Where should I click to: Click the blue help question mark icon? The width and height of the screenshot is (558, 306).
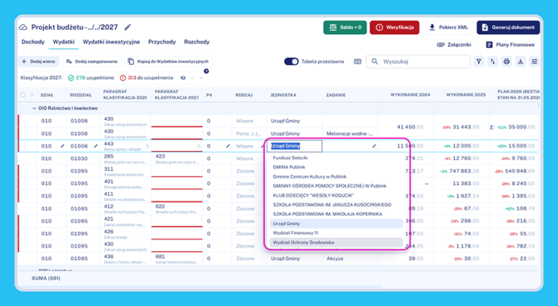[x=206, y=71]
